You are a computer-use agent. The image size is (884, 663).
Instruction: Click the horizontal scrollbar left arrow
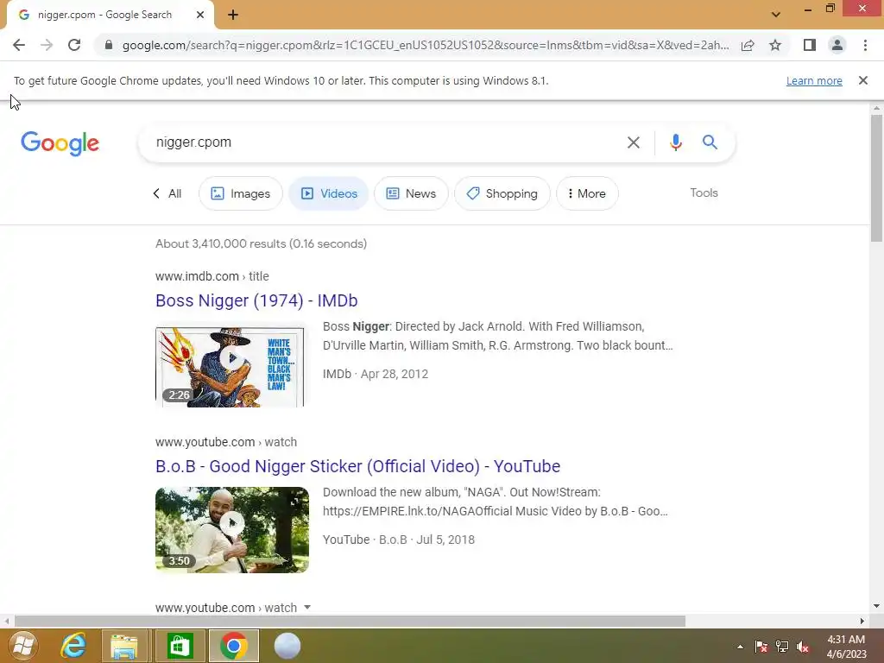click(x=6, y=621)
